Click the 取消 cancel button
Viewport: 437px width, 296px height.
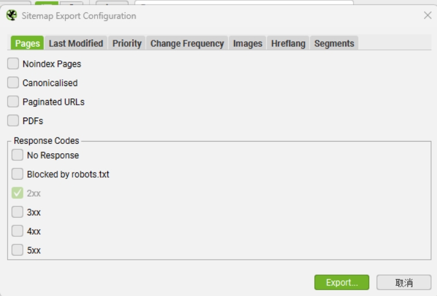(404, 283)
